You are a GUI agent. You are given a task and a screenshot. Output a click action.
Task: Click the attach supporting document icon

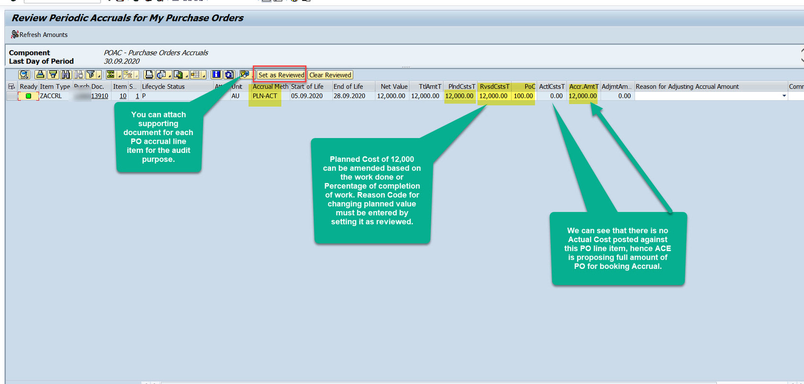[245, 74]
